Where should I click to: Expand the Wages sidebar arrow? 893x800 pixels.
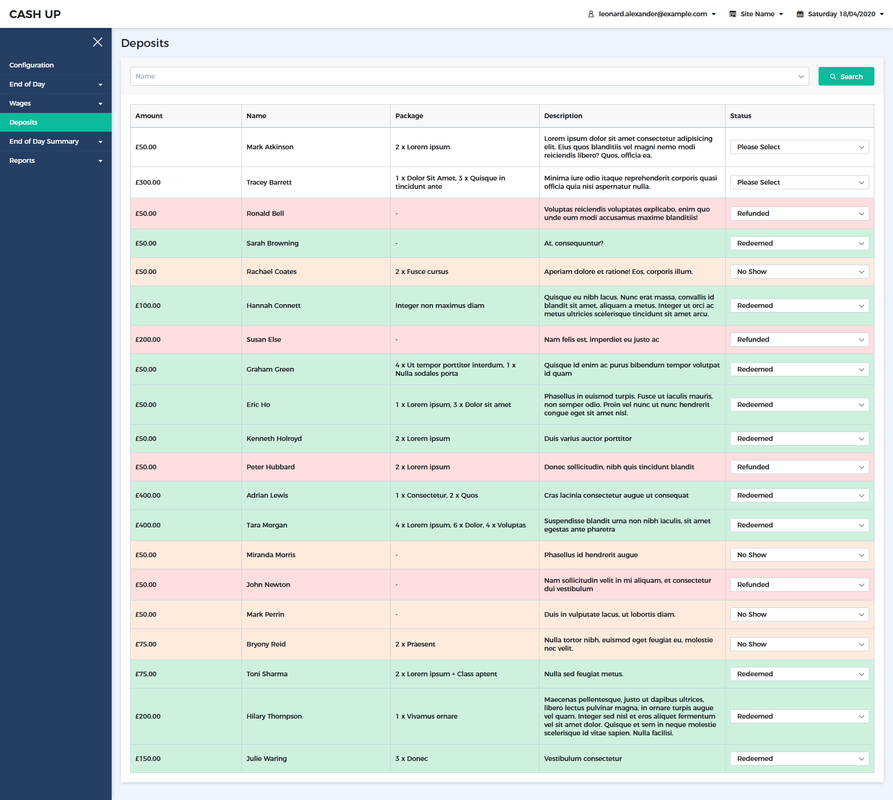click(x=100, y=104)
